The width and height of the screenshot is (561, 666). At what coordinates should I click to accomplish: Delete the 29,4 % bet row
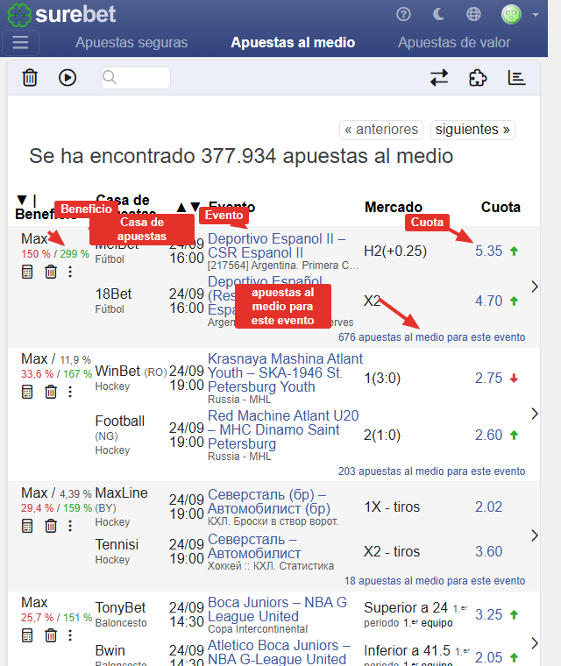click(51, 527)
